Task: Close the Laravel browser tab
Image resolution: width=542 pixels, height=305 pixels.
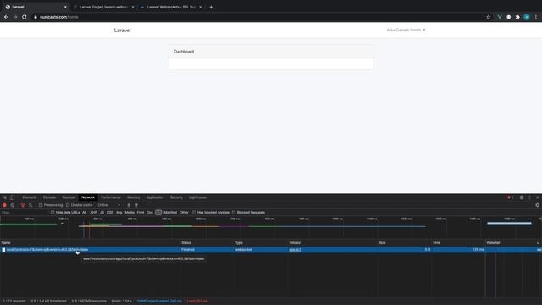Action: (x=65, y=7)
